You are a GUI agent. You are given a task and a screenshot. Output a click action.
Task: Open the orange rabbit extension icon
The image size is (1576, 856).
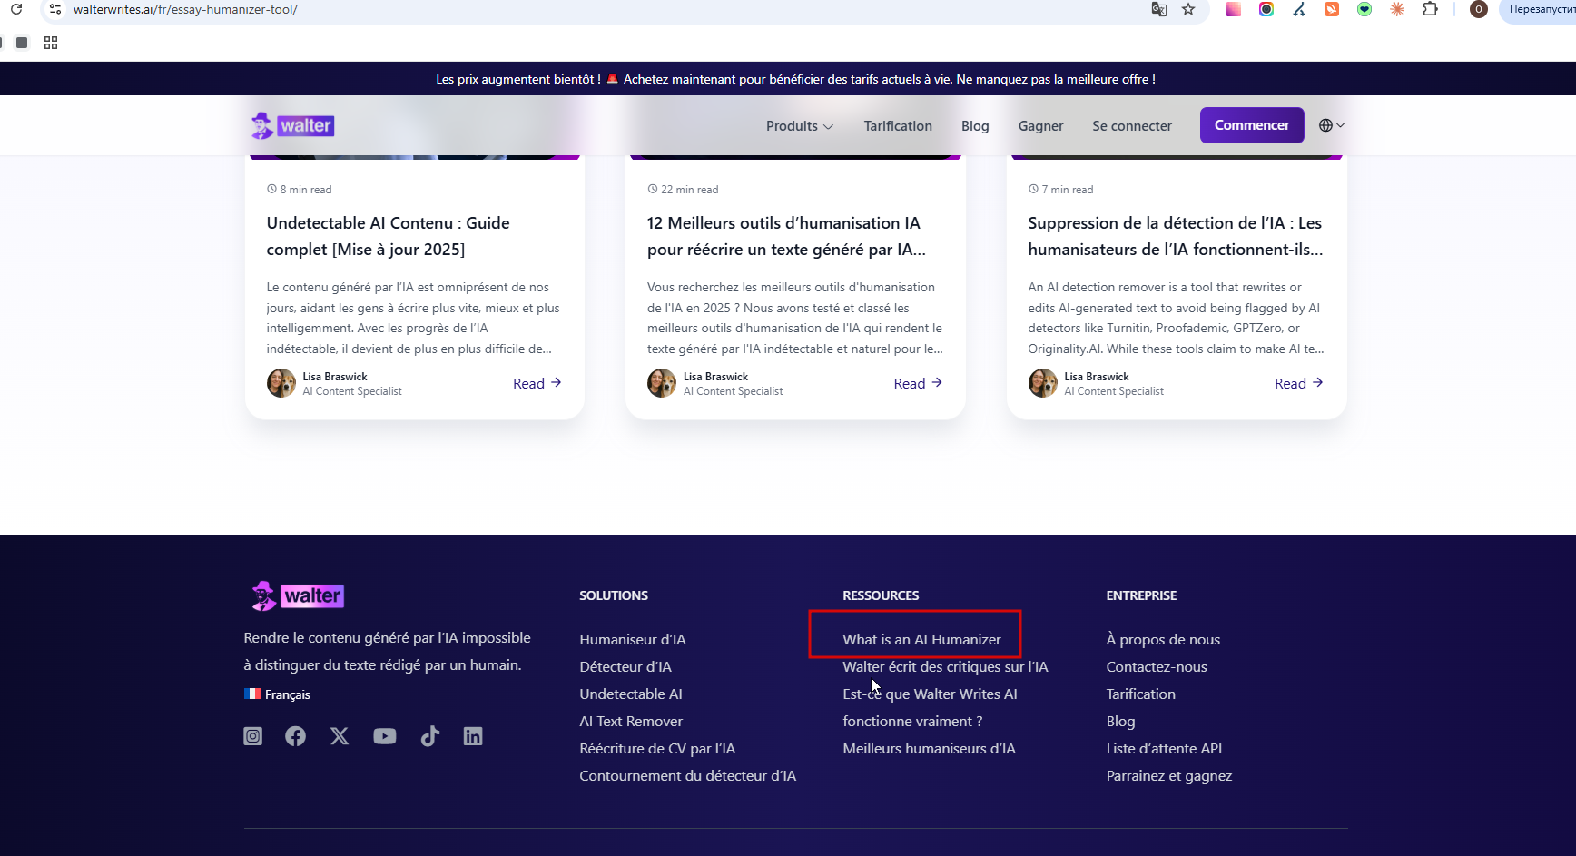1332,9
